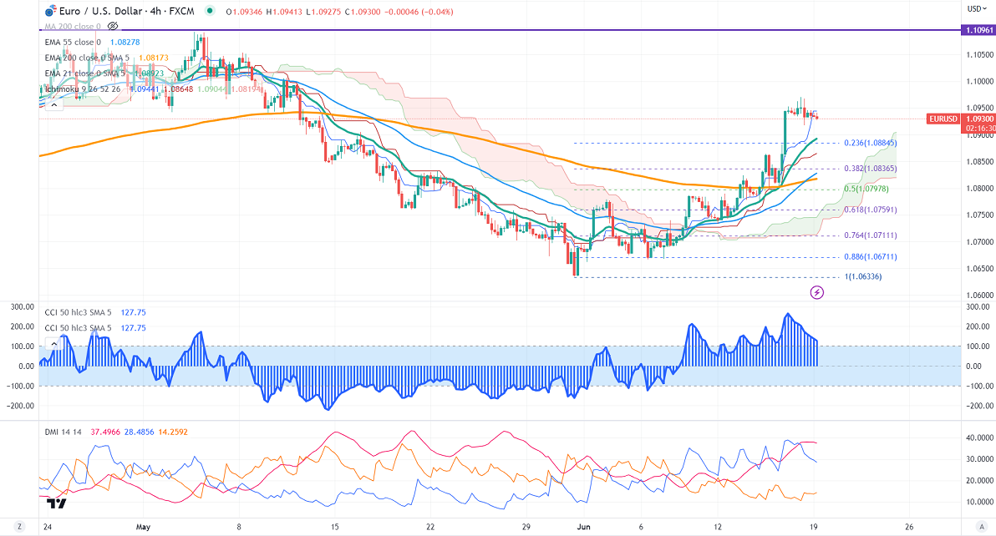Viewport: 996px width, 536px height.
Task: Click the low price value L 1.09275
Action: 323,12
